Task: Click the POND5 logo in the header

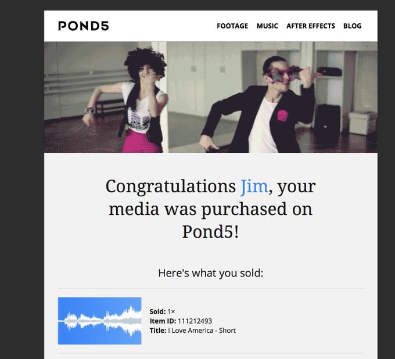Action: [84, 26]
